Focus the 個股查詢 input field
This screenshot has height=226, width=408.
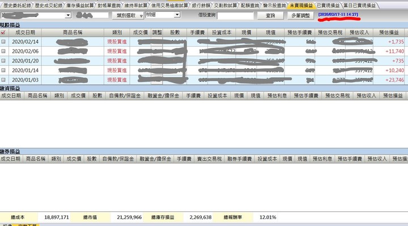pyautogui.click(x=235, y=16)
